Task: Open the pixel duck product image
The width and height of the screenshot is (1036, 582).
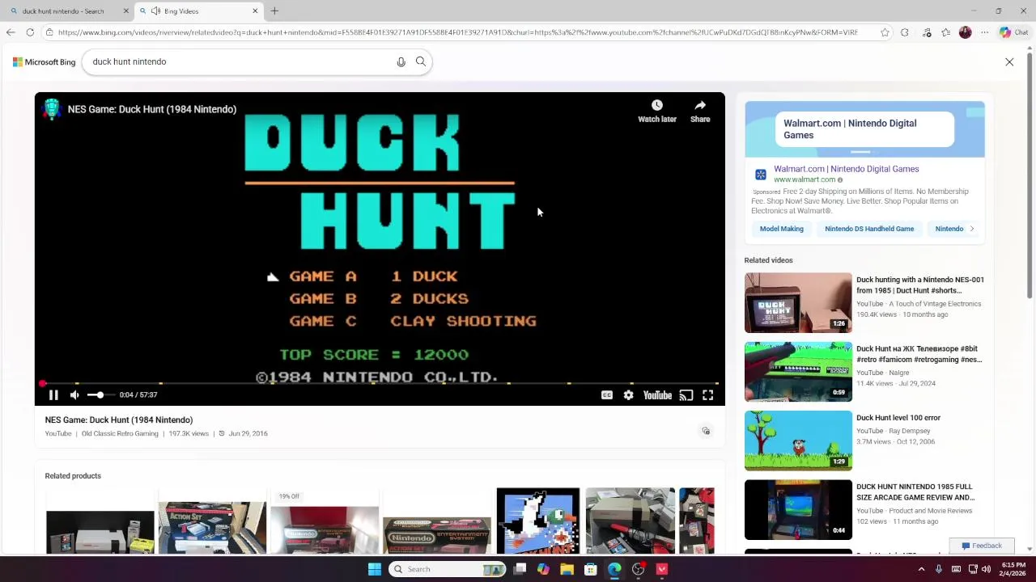Action: click(x=538, y=521)
